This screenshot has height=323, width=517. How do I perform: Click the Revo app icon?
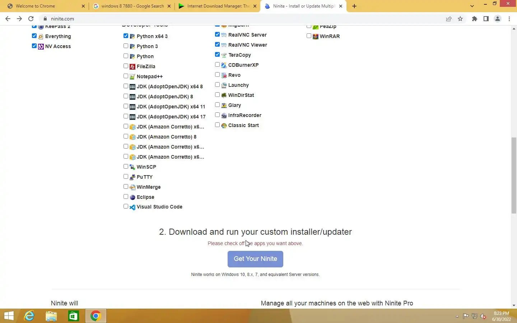click(224, 75)
